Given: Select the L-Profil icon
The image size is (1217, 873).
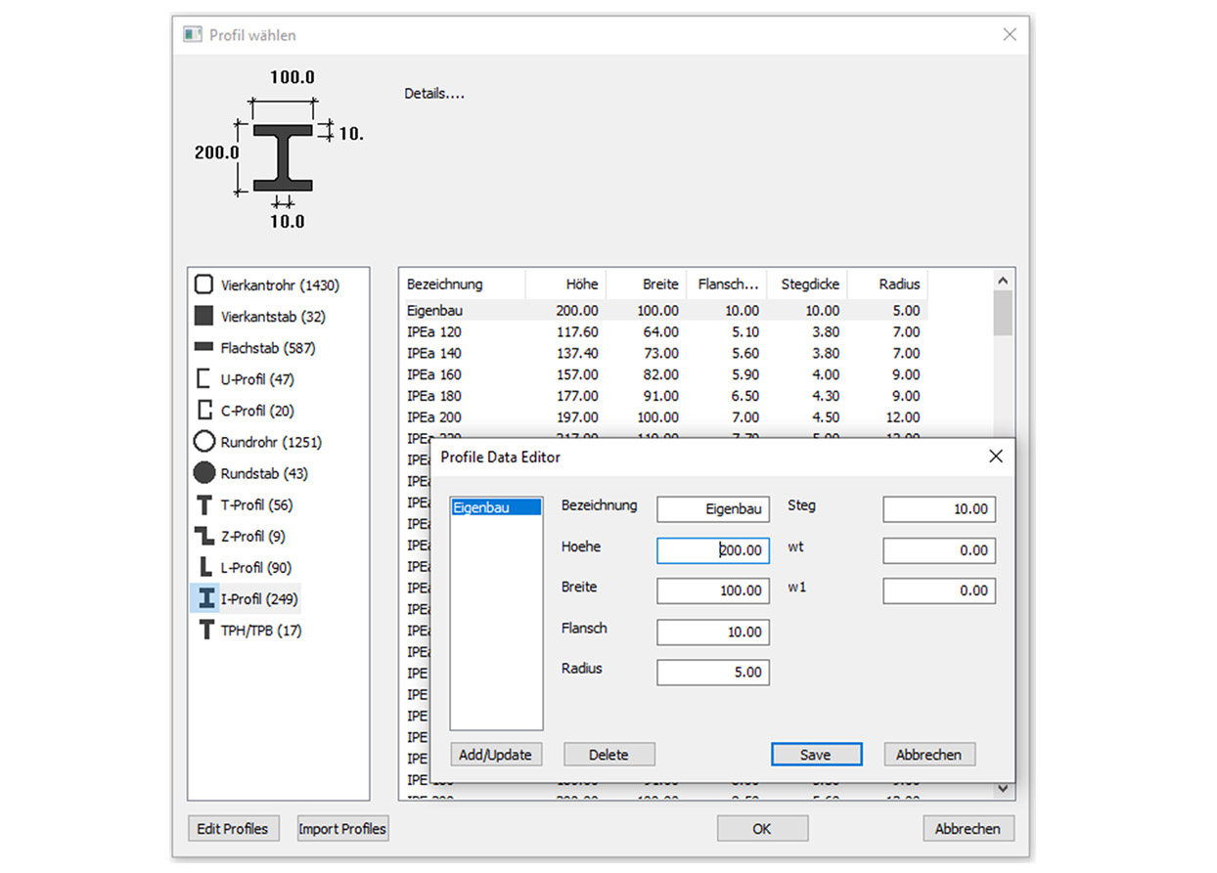Looking at the screenshot, I should 203,567.
